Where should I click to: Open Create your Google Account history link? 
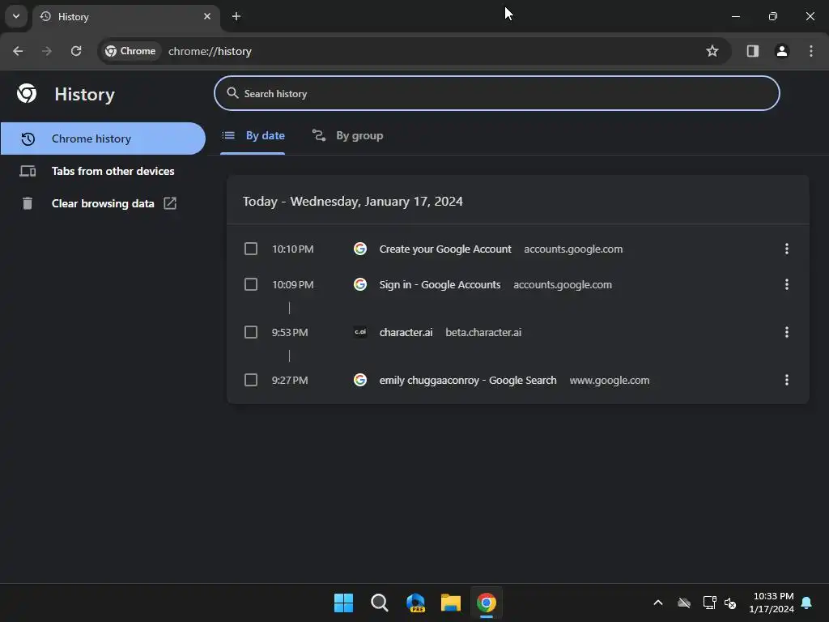pos(445,249)
